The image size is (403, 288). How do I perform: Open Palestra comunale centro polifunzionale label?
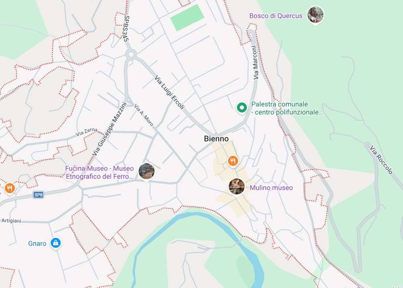(x=287, y=108)
